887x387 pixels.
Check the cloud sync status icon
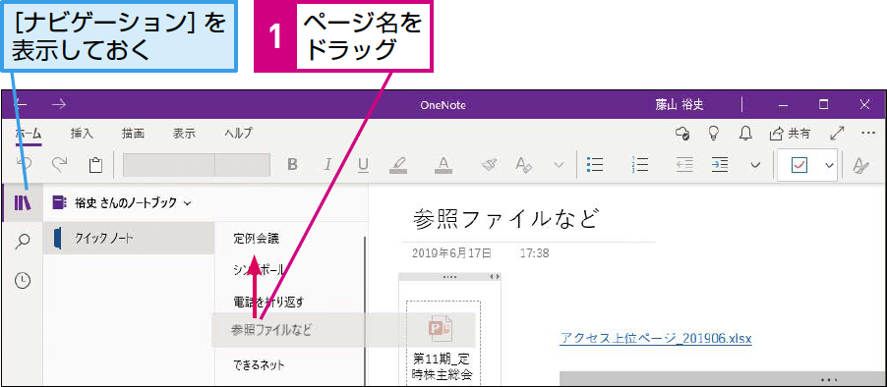(x=682, y=134)
